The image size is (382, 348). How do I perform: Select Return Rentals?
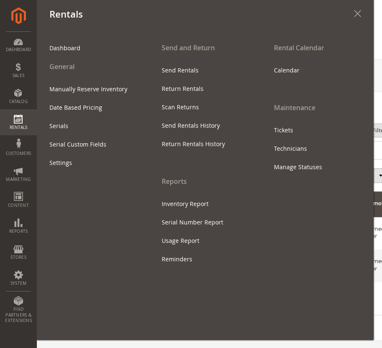pyautogui.click(x=183, y=89)
